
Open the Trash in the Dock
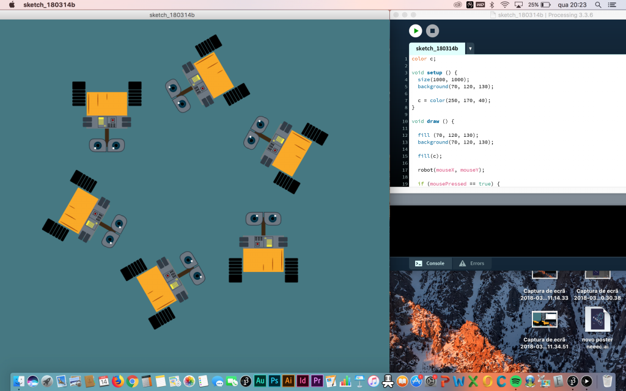click(x=607, y=381)
